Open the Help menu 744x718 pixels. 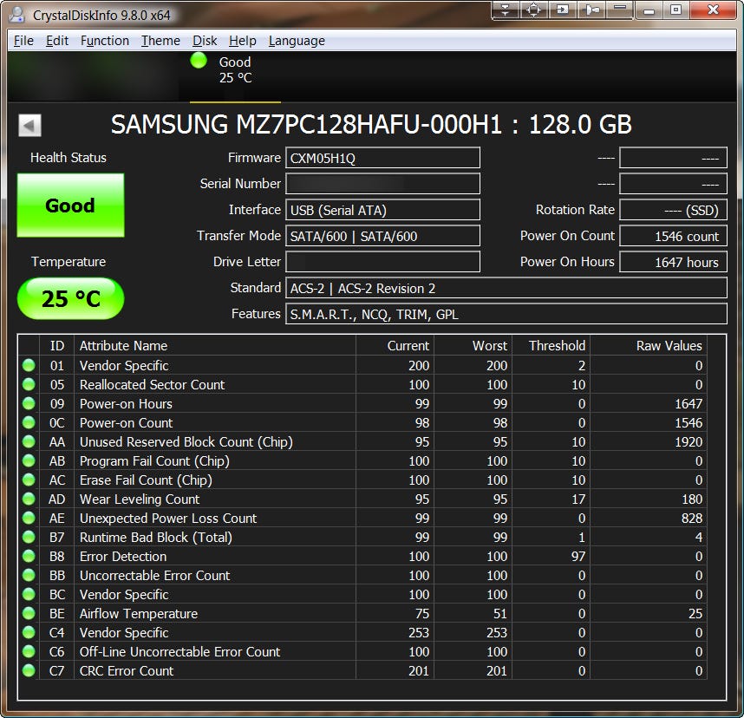(243, 41)
